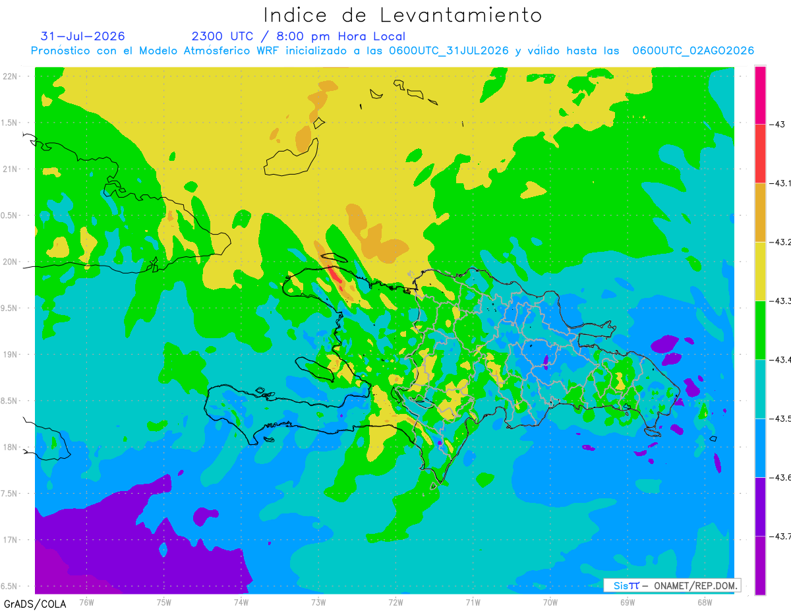This screenshot has width=791, height=611.
Task: Click the legend value "-43.2"
Action: 780,242
